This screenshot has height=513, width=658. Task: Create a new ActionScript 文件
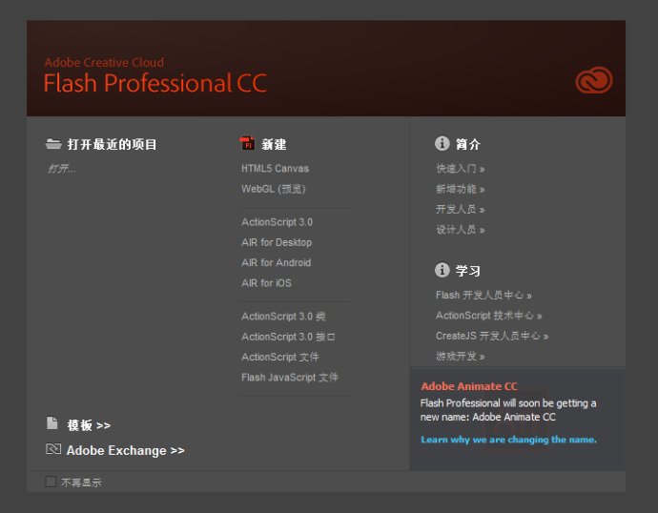[x=280, y=357]
